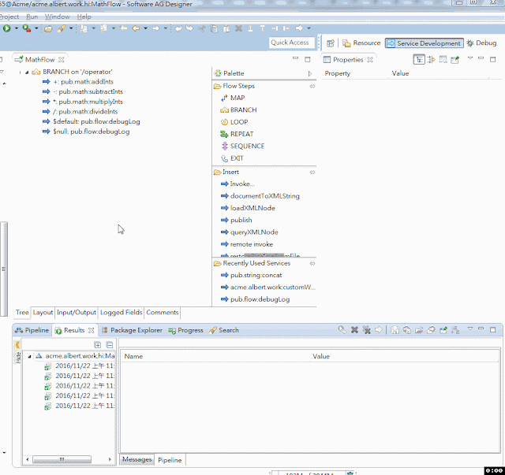Screen dimensions: 505x475
Task: Select the REPEAT step in Palette
Action: tap(237, 134)
